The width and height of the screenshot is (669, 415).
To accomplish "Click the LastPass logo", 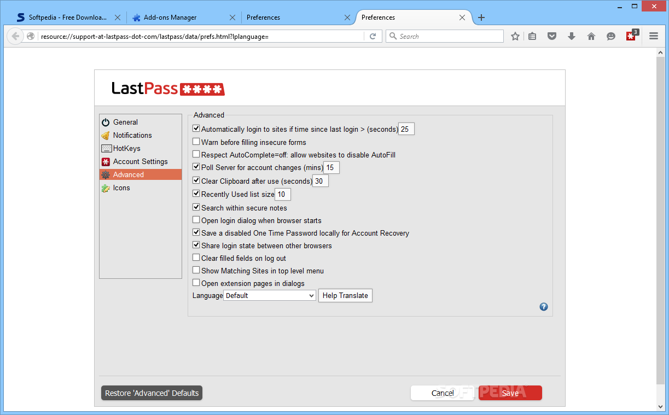I will [168, 89].
